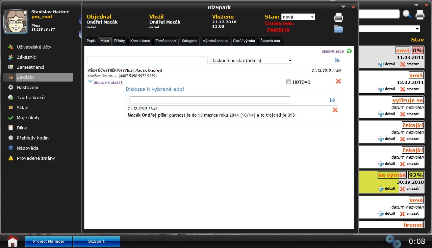Click the search field in the background window
The width and height of the screenshot is (432, 248).
(379, 14)
